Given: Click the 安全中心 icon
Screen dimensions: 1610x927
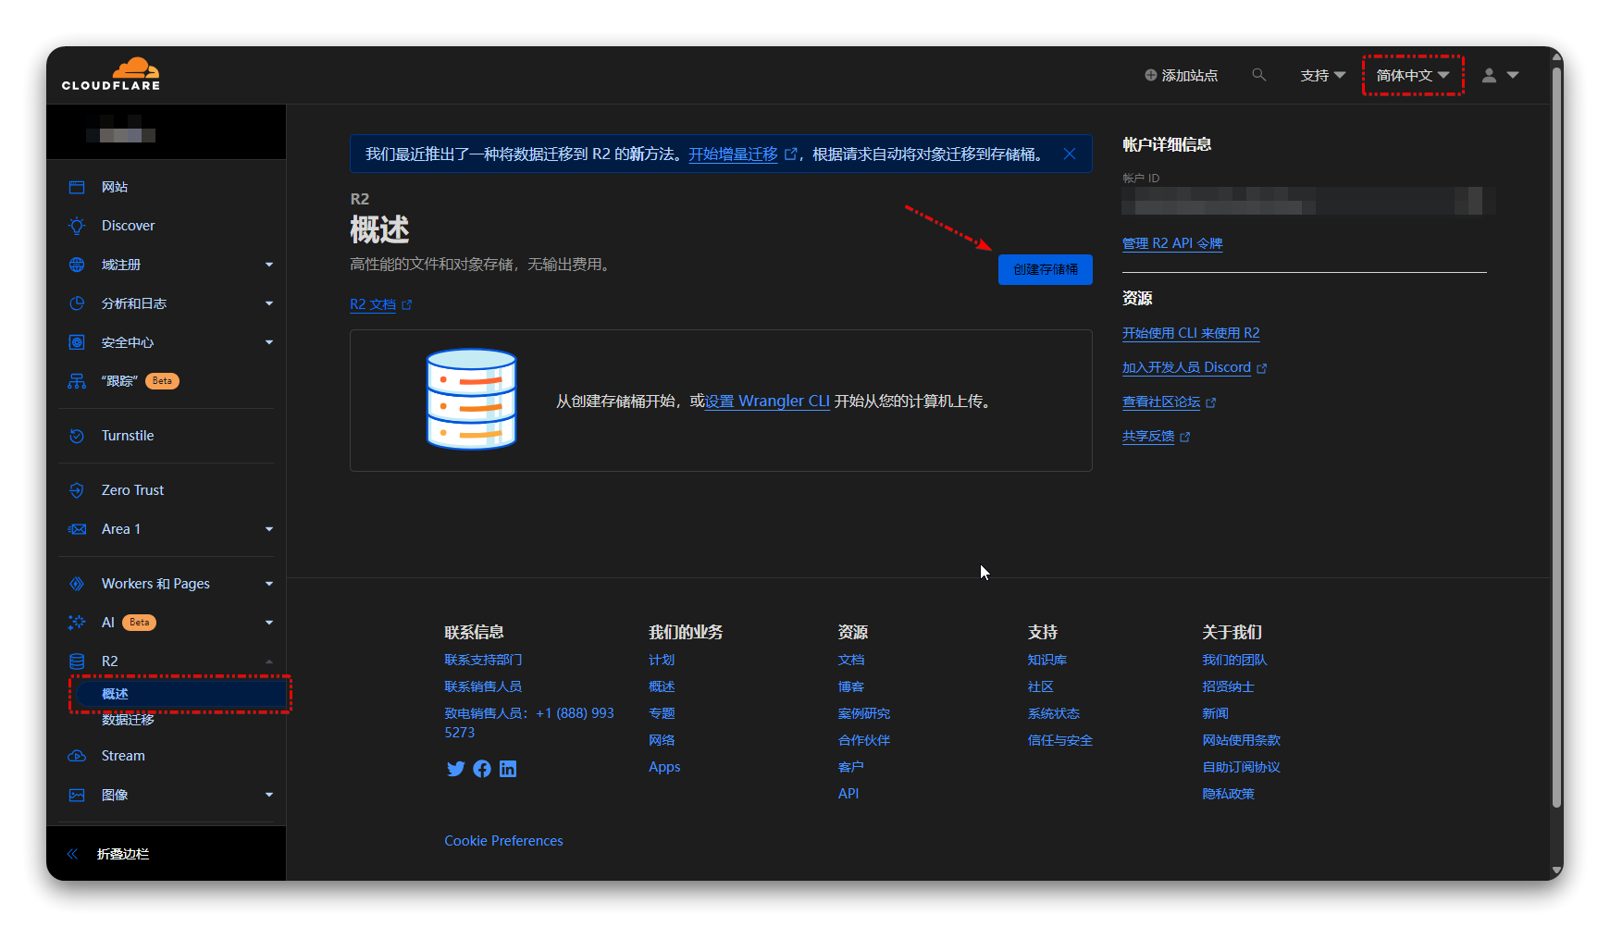Looking at the screenshot, I should (x=77, y=342).
